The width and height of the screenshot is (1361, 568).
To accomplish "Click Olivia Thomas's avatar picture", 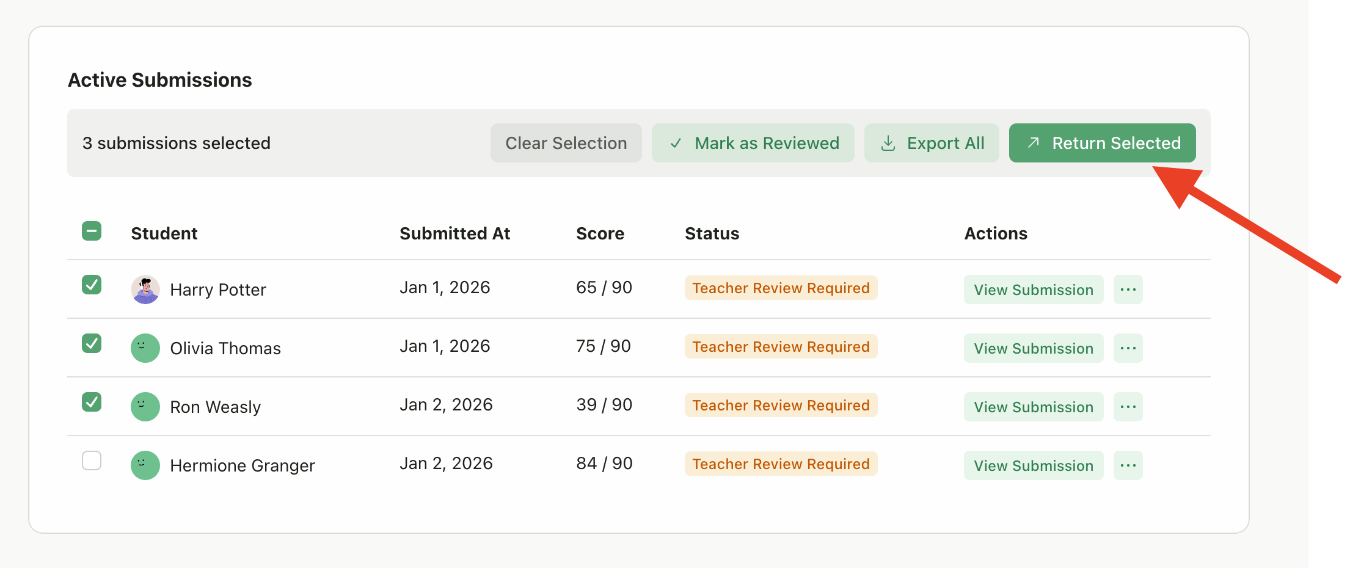I will (145, 348).
